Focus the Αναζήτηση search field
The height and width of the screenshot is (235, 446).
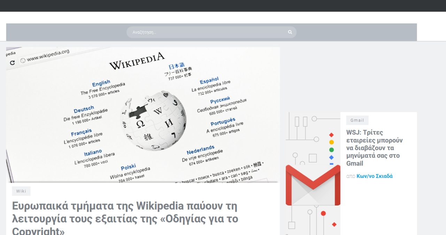[211, 32]
